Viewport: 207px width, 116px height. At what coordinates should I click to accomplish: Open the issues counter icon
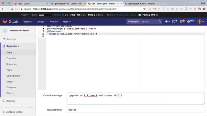pyautogui.click(x=175, y=22)
